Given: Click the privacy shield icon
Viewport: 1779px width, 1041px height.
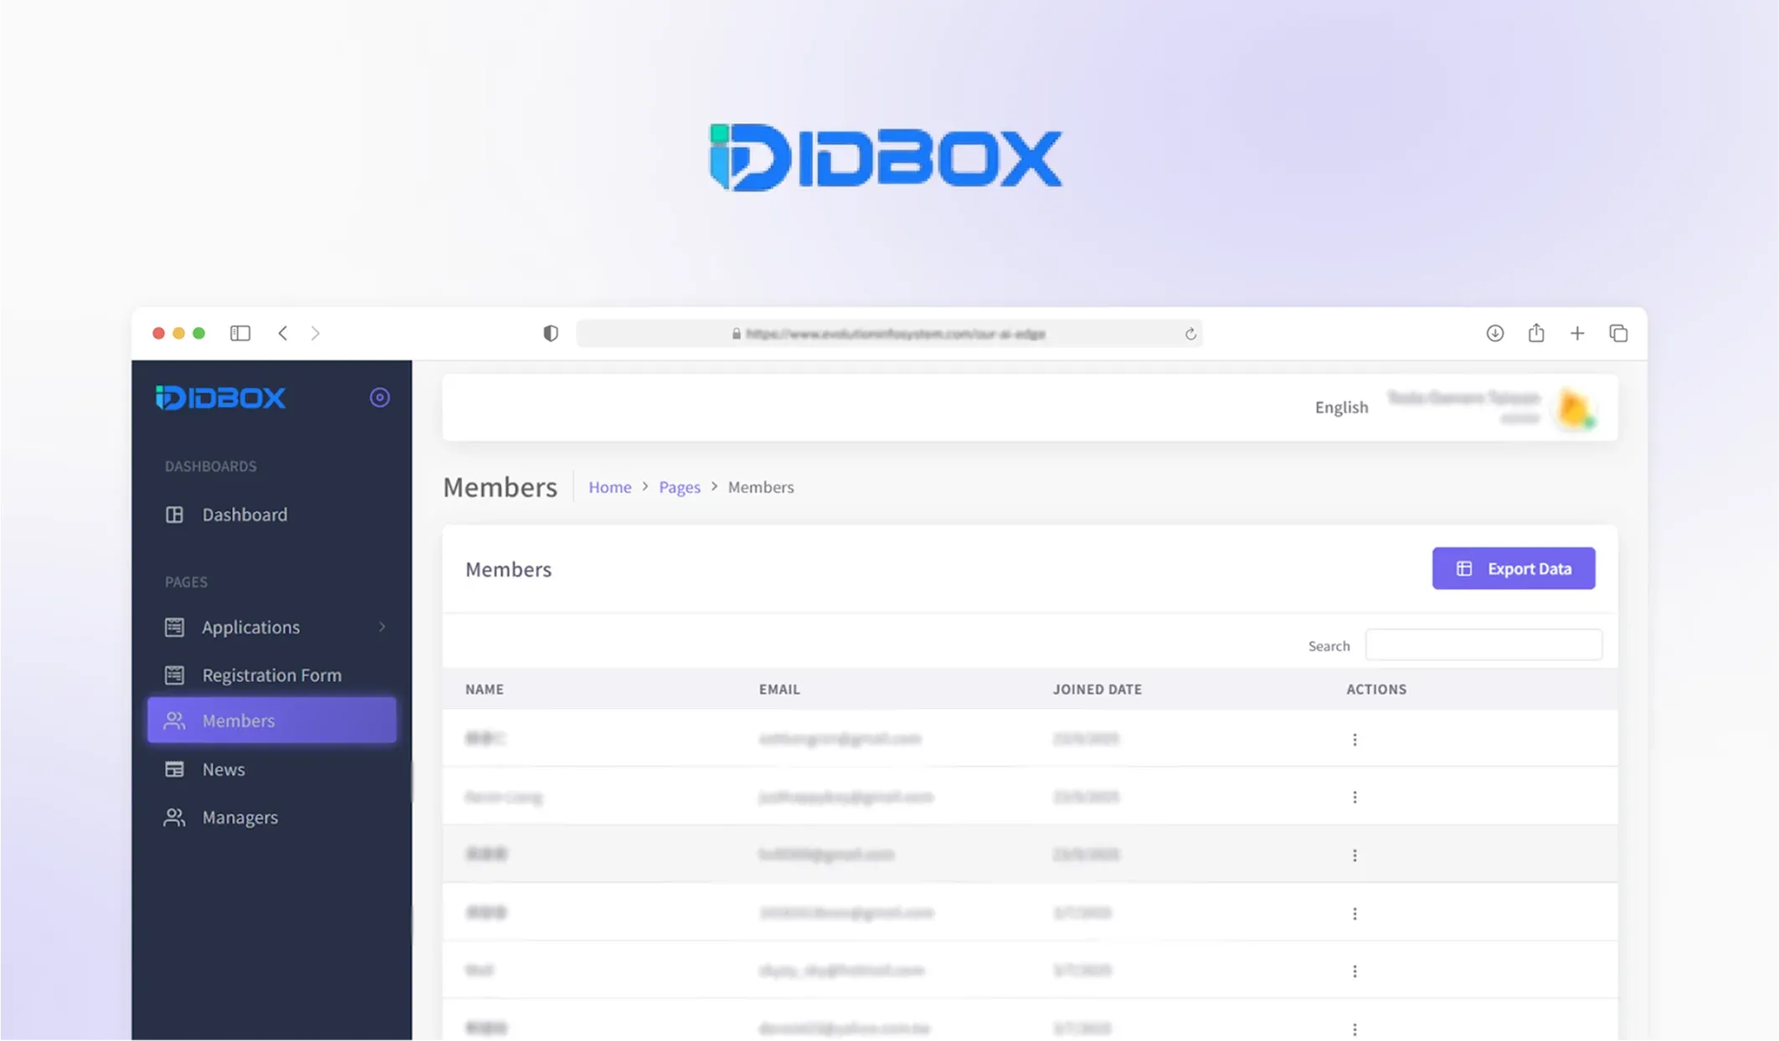Looking at the screenshot, I should pos(550,333).
